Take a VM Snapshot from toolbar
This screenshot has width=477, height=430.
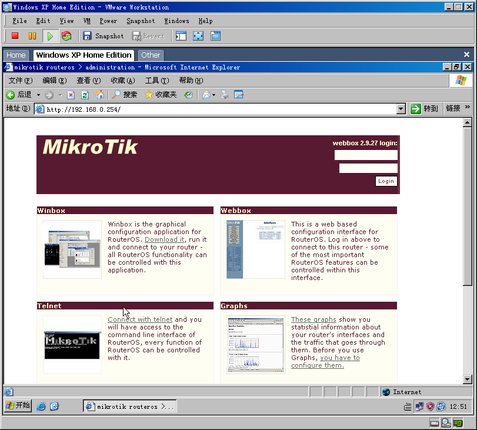[x=104, y=36]
